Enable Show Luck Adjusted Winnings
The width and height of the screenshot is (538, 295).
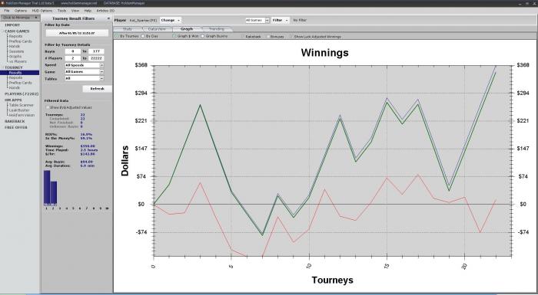coord(291,36)
